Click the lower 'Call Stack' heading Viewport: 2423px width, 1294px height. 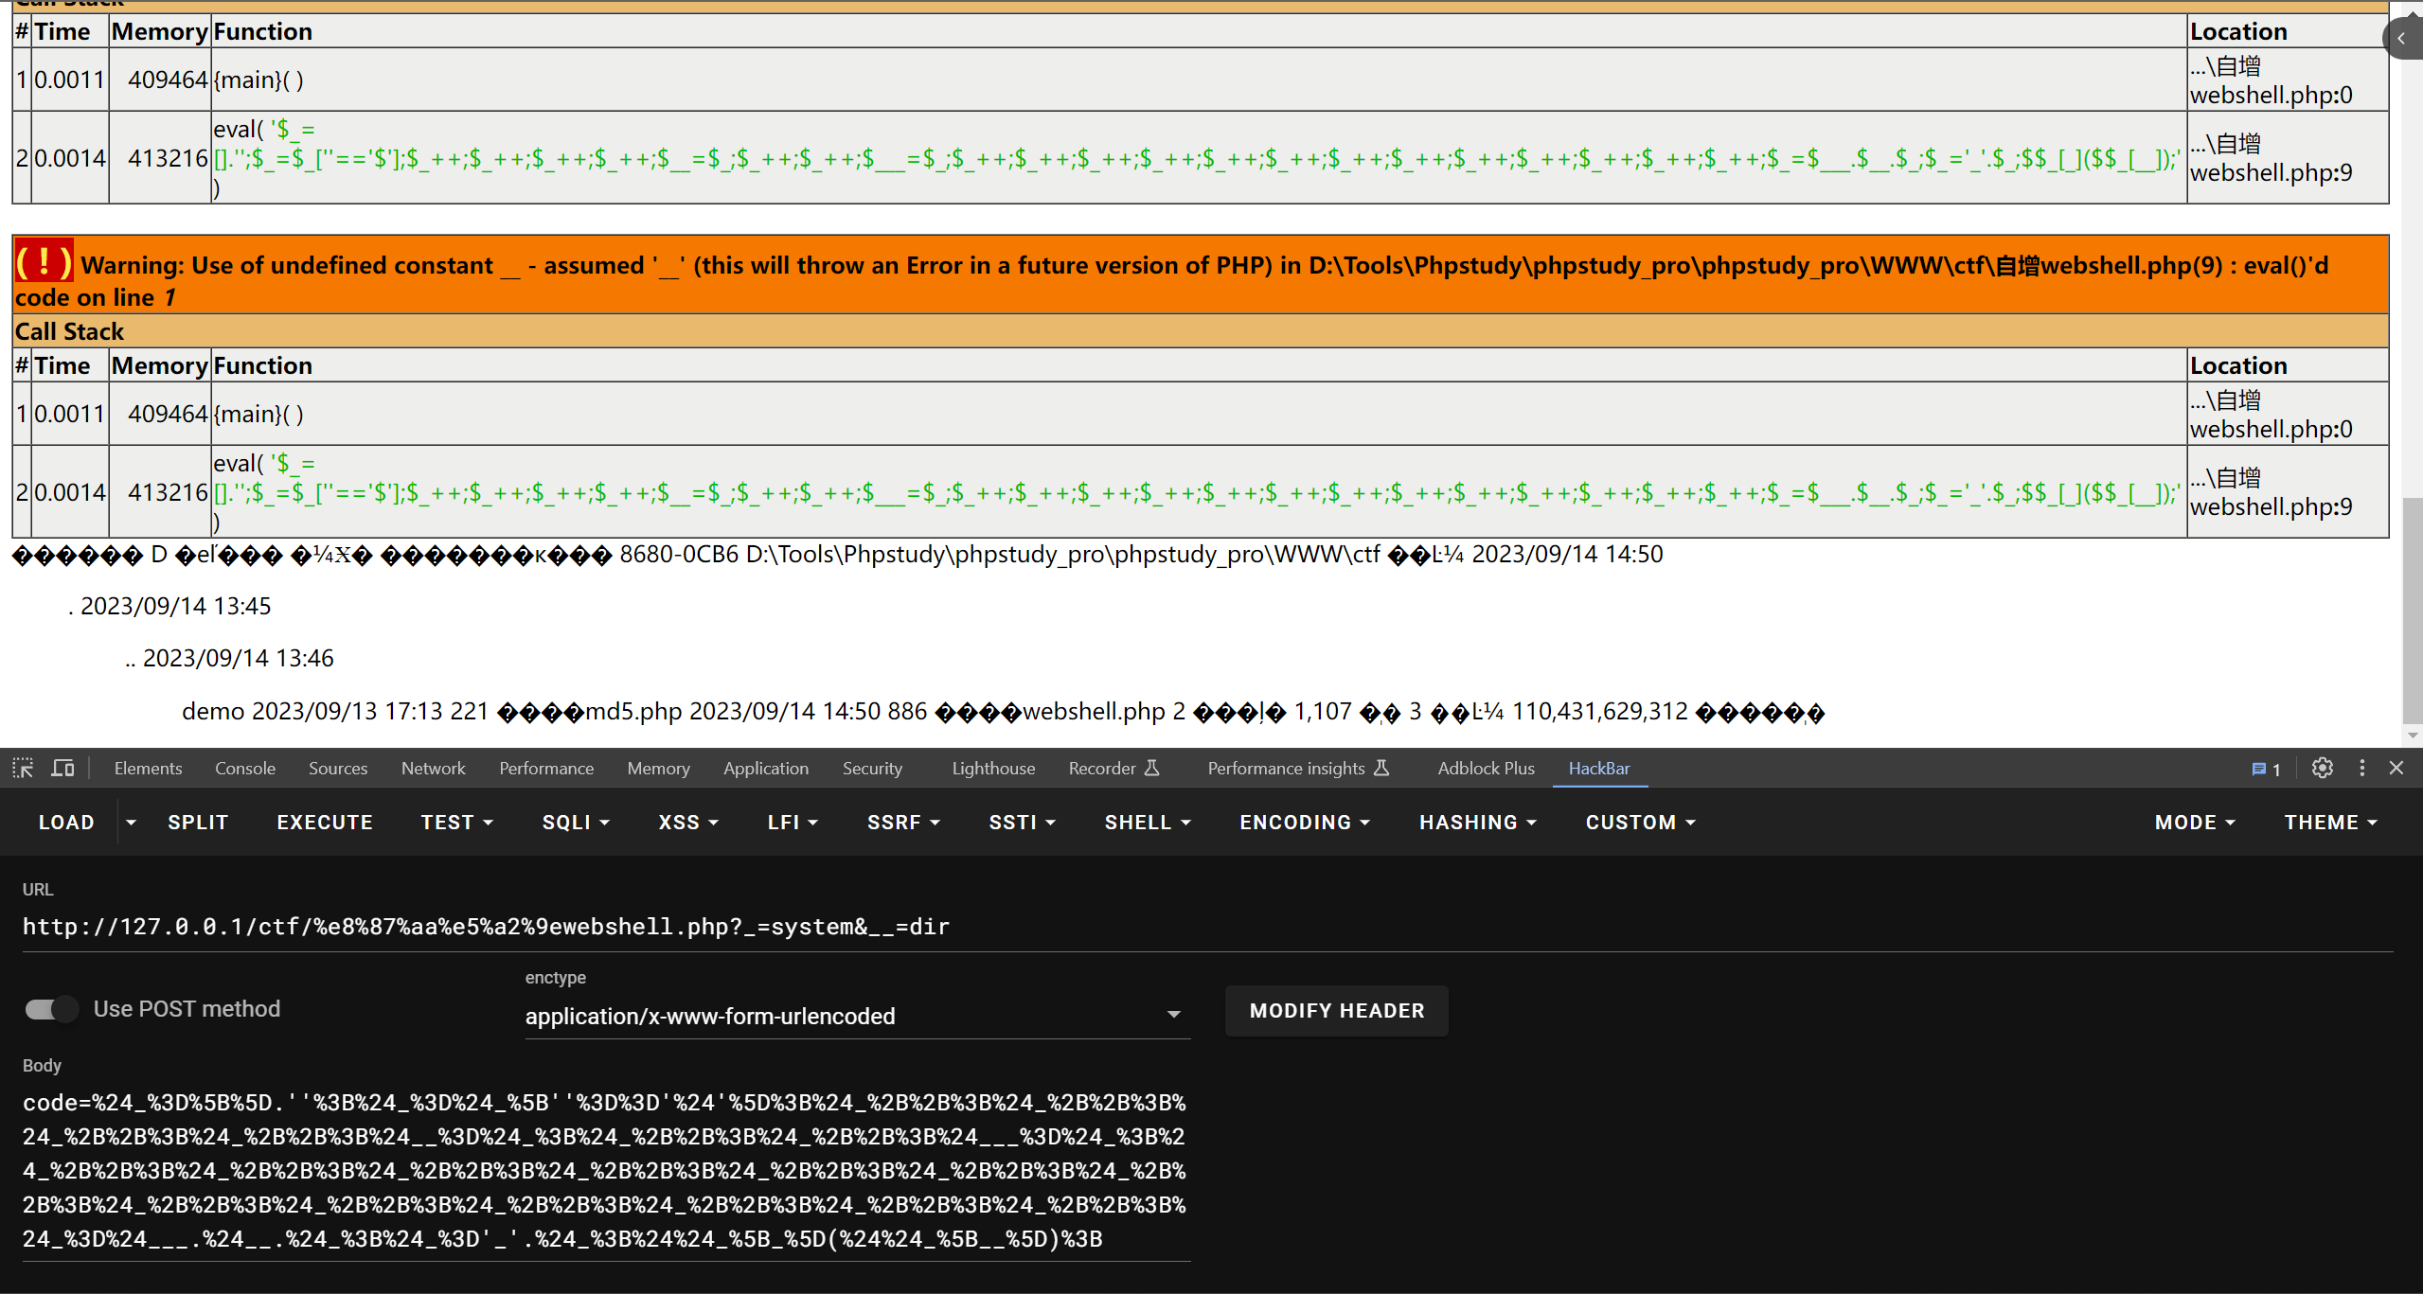click(69, 331)
